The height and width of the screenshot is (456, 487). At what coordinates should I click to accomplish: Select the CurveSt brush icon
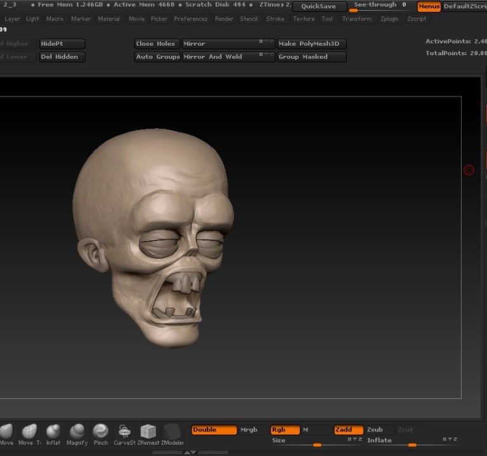125,431
